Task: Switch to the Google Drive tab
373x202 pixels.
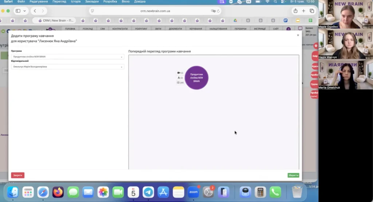Action: point(235,20)
